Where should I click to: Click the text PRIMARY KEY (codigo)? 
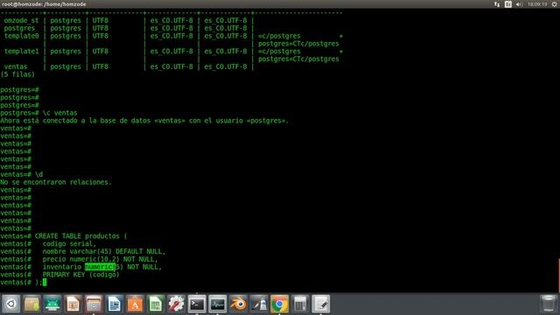pos(80,275)
